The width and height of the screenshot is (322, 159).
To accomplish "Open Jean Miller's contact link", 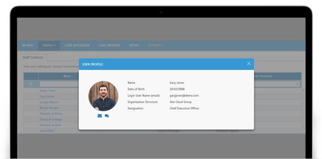I will pos(47,131).
